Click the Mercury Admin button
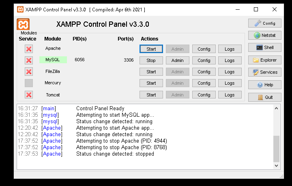292x186 pixels. tap(178, 83)
